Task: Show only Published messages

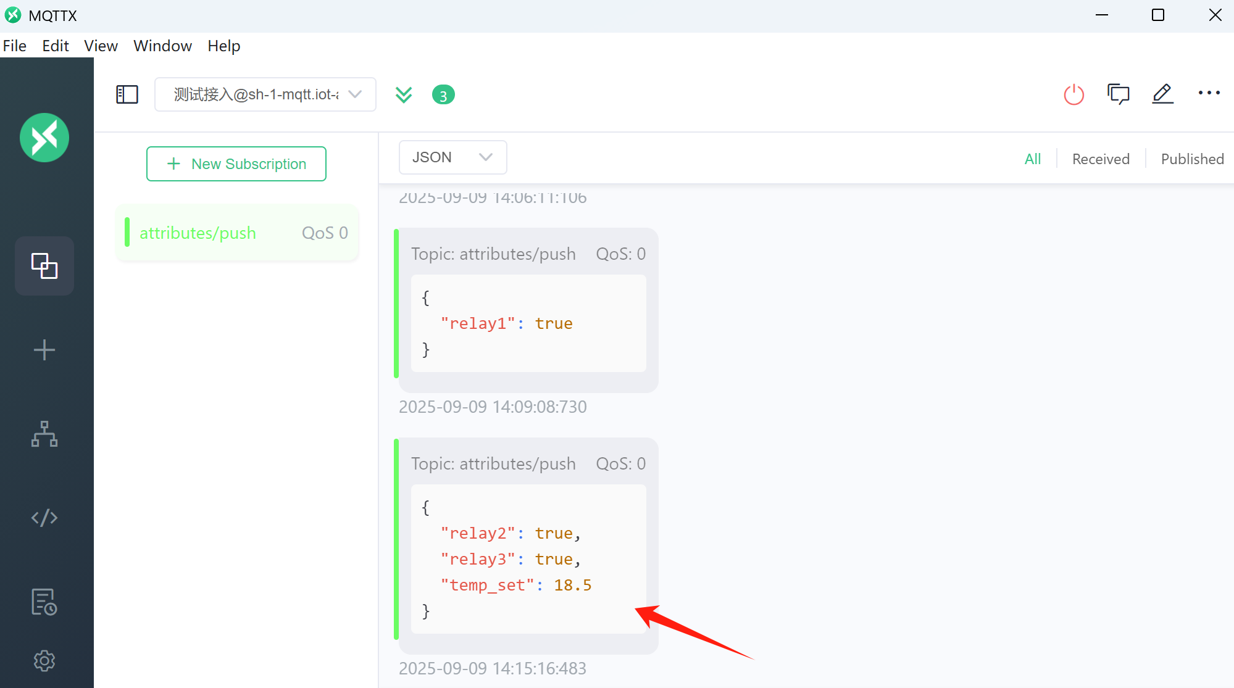Action: click(x=1192, y=159)
